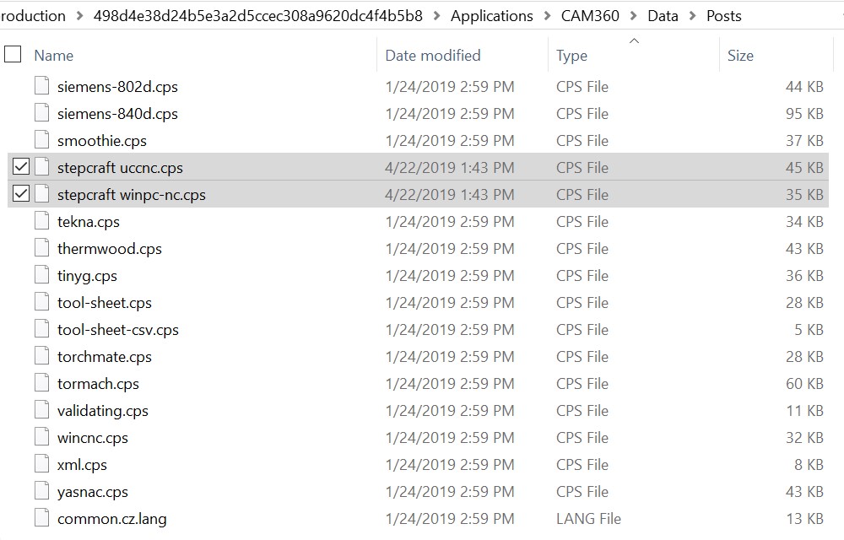This screenshot has width=844, height=540.
Task: Click the siemens-802d.cps file icon
Action: pyautogui.click(x=42, y=87)
